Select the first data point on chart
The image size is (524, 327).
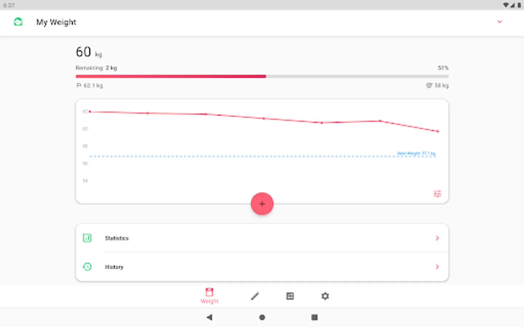(x=90, y=112)
